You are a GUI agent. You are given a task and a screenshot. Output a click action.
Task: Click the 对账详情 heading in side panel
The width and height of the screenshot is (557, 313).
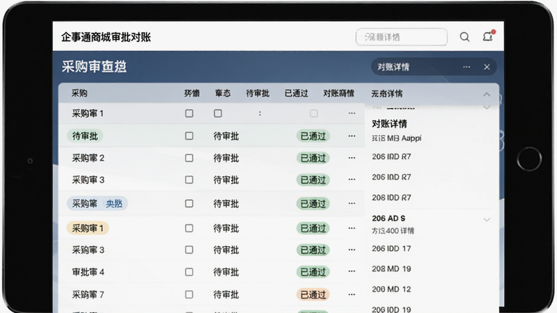389,124
